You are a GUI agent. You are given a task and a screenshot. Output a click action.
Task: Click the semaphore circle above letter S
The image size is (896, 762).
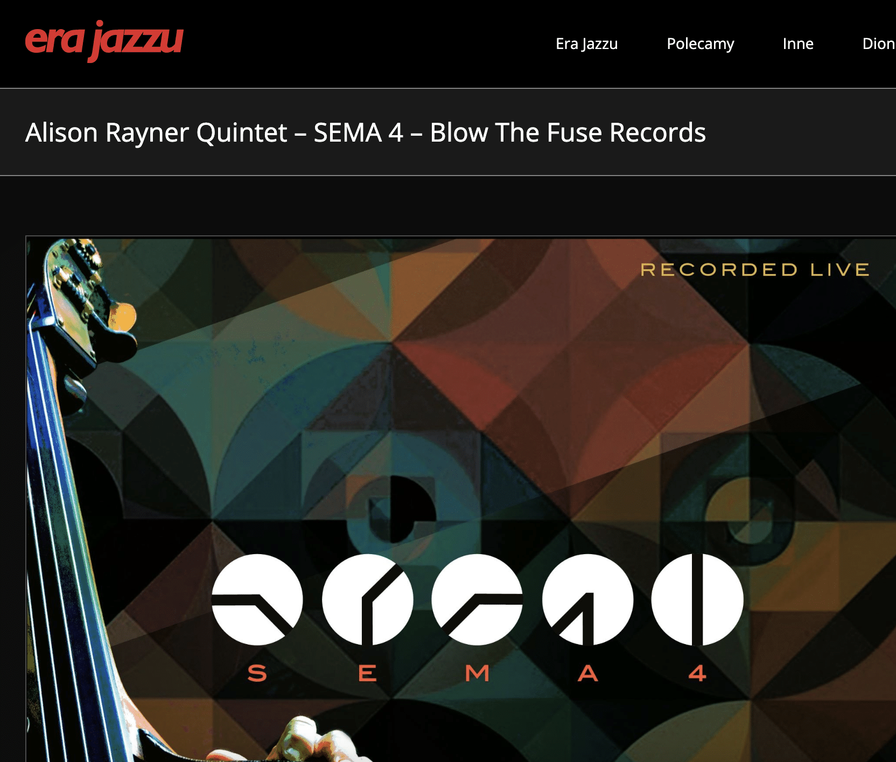(x=257, y=599)
